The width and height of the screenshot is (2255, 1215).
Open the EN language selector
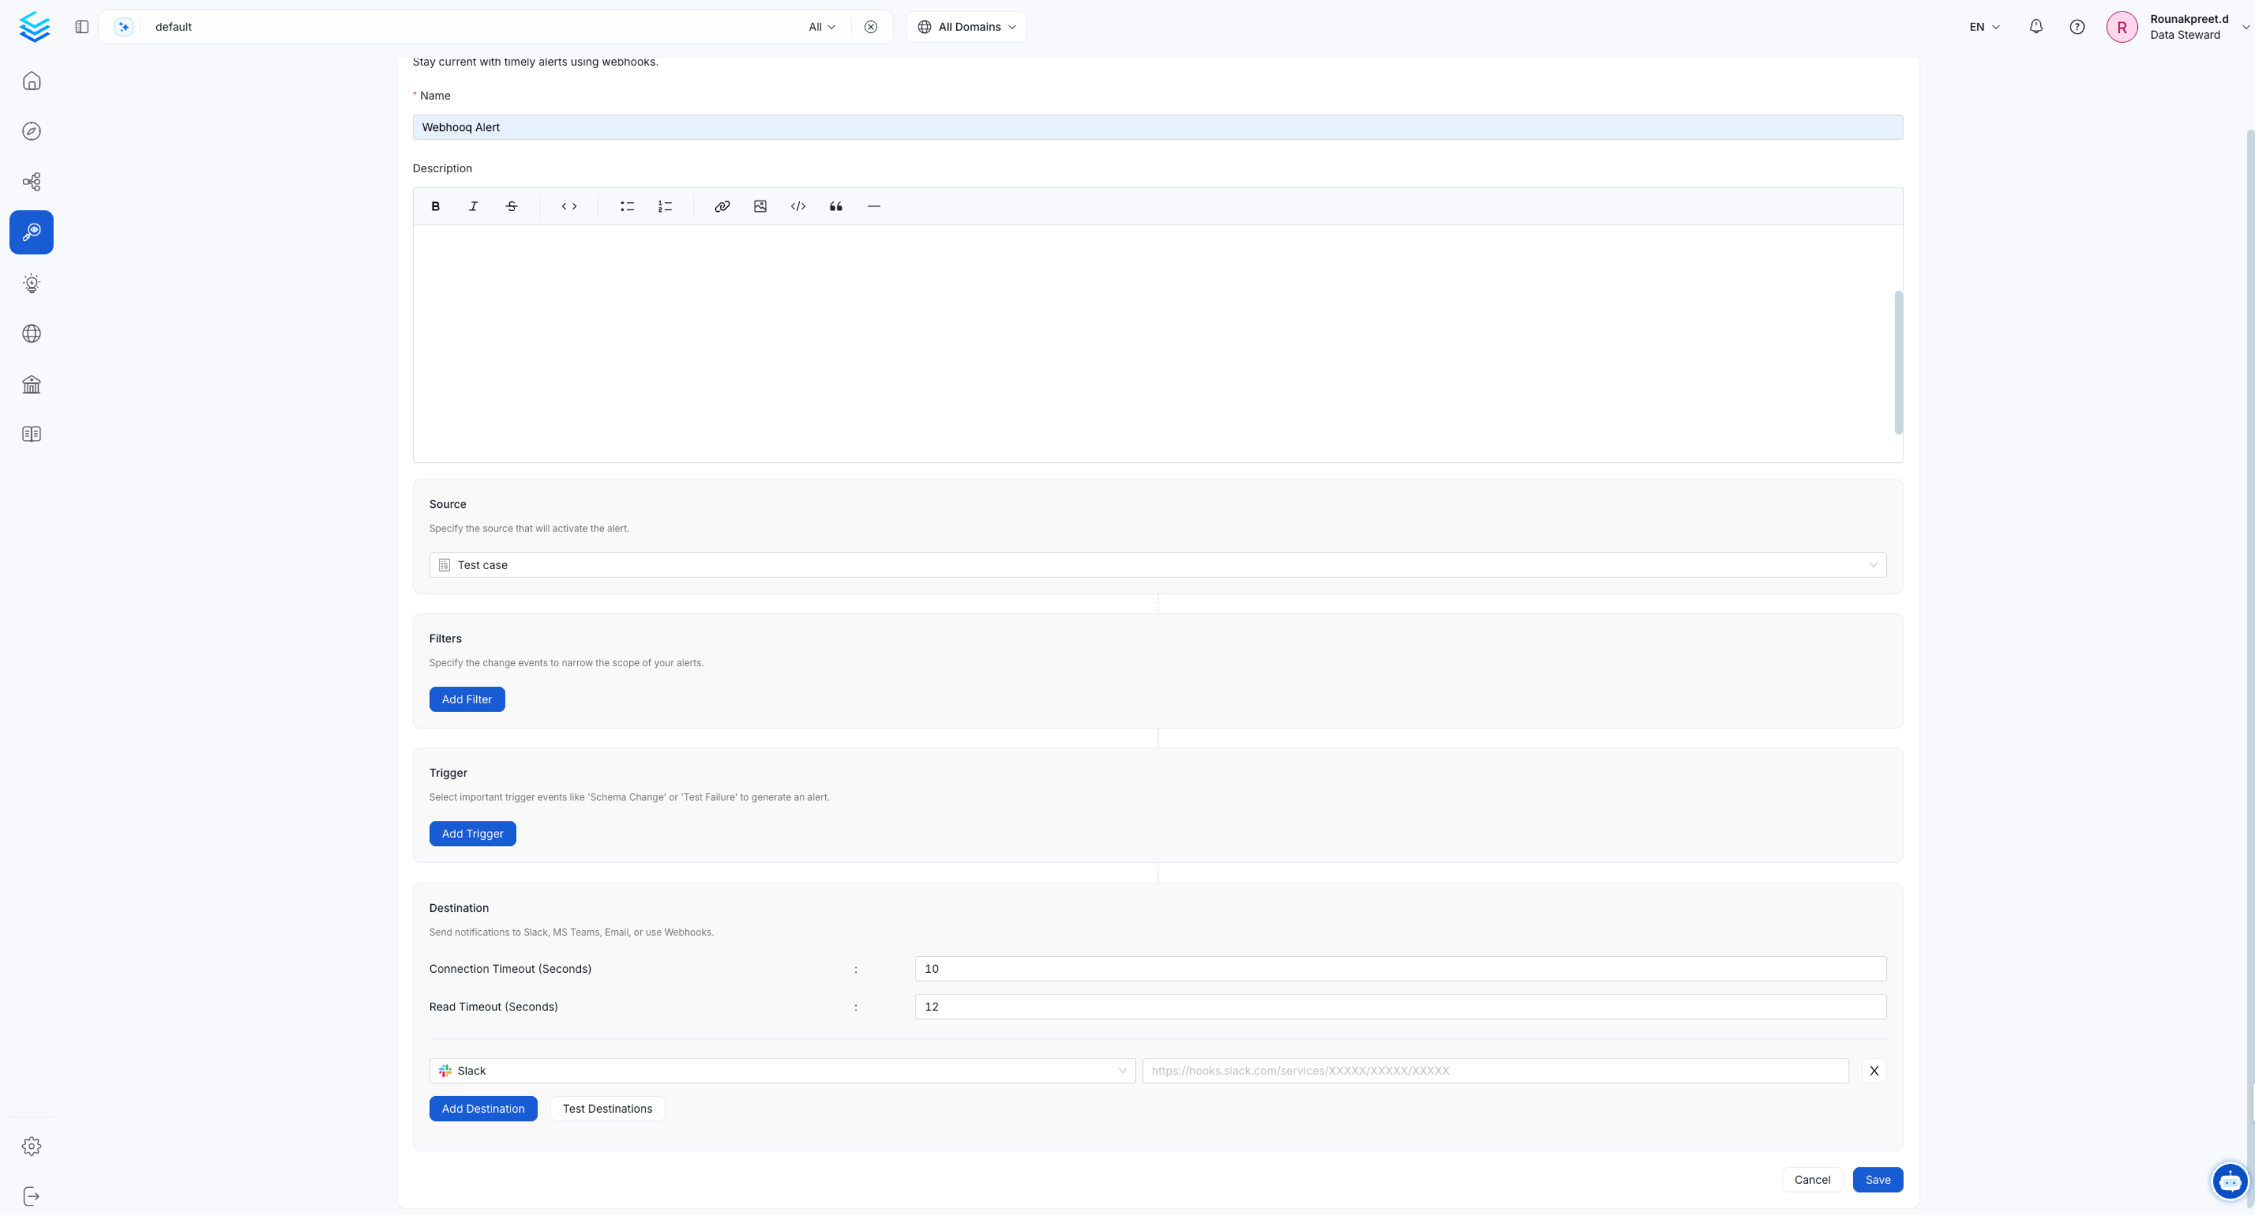click(x=1983, y=26)
